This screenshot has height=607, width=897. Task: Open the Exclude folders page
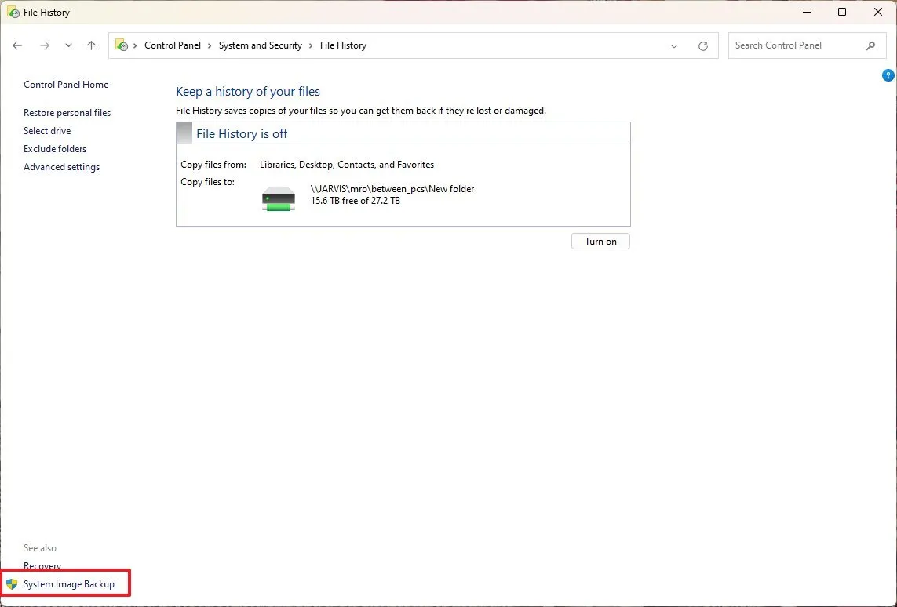tap(54, 148)
